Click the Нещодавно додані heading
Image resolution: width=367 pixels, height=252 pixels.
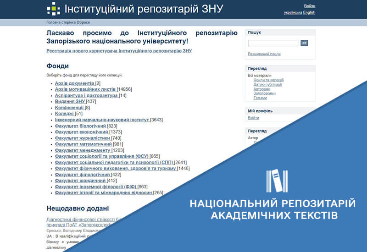click(x=78, y=208)
